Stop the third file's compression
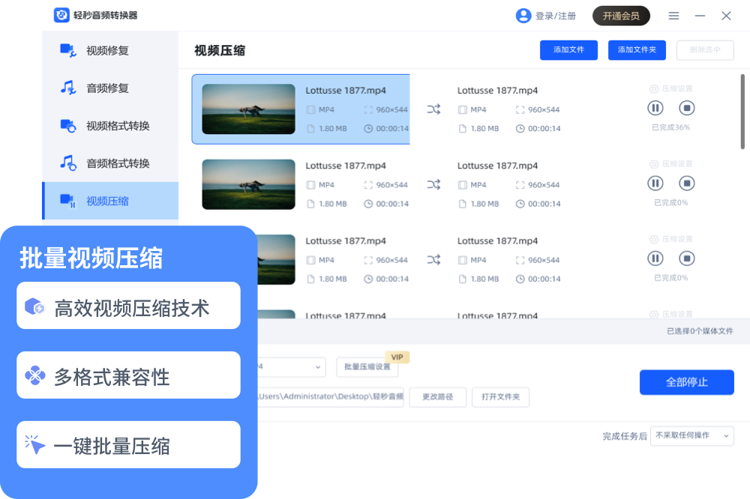The height and width of the screenshot is (499, 750). click(x=687, y=258)
